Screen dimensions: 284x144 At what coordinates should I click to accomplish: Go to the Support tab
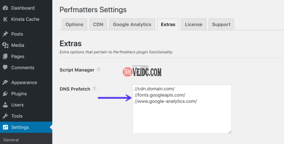point(221,24)
